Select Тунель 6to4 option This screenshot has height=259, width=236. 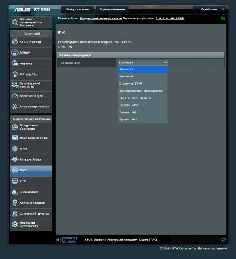[x=143, y=105]
